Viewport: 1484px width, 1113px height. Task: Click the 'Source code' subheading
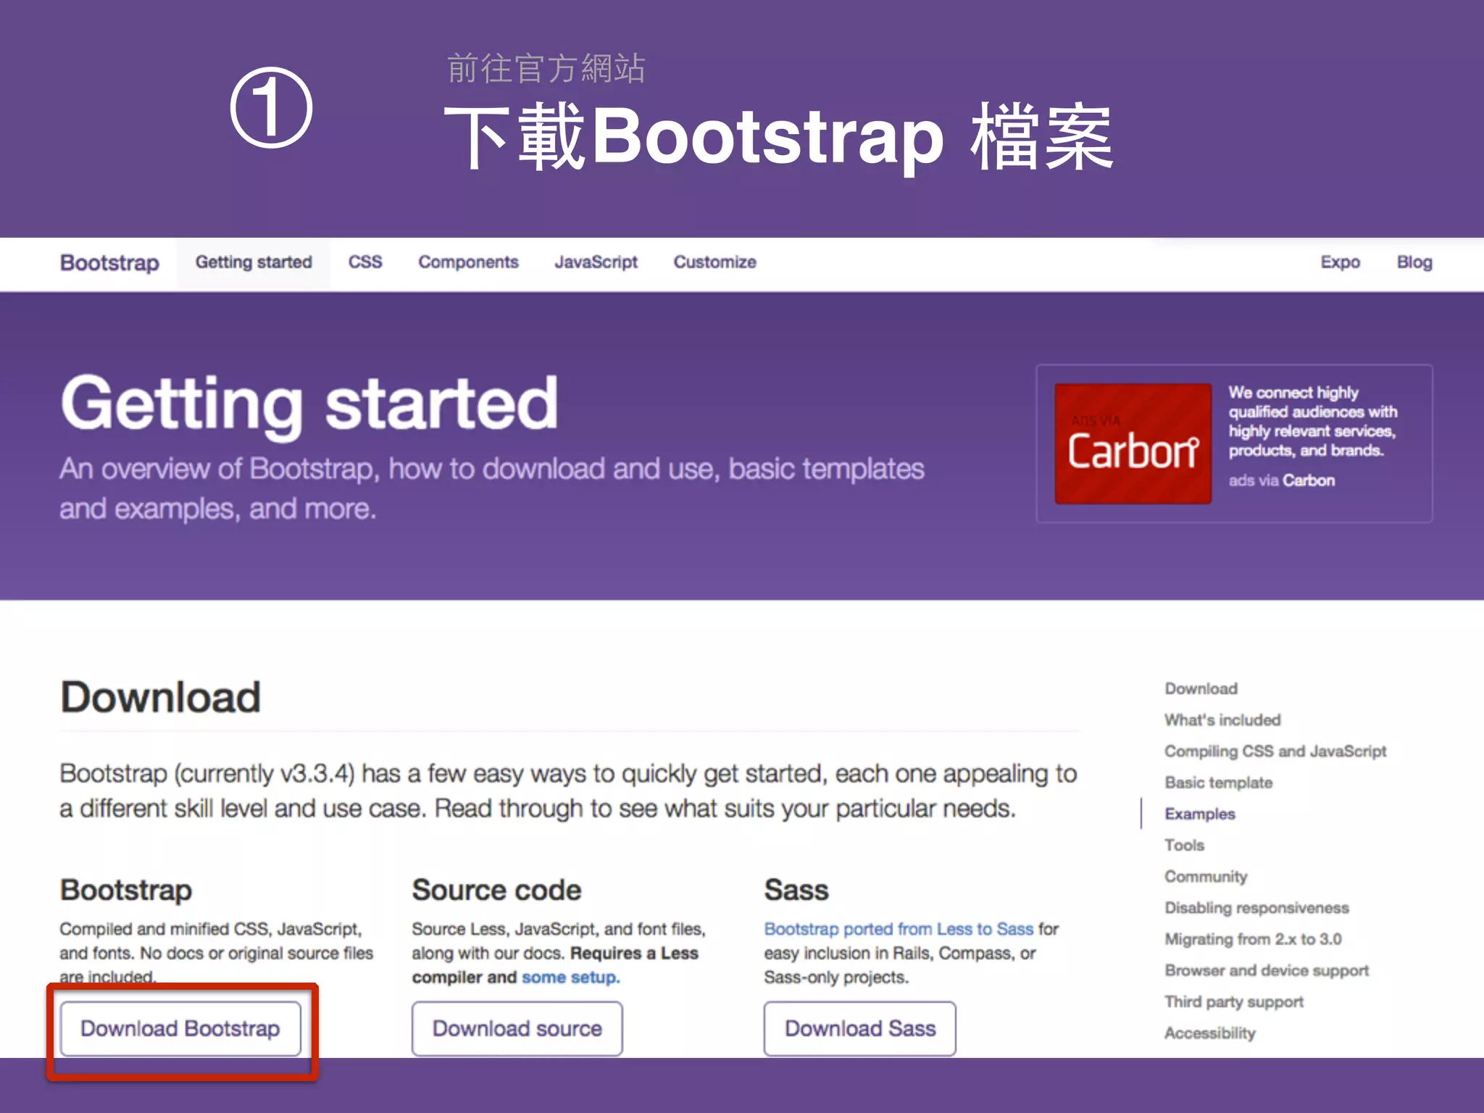[496, 890]
